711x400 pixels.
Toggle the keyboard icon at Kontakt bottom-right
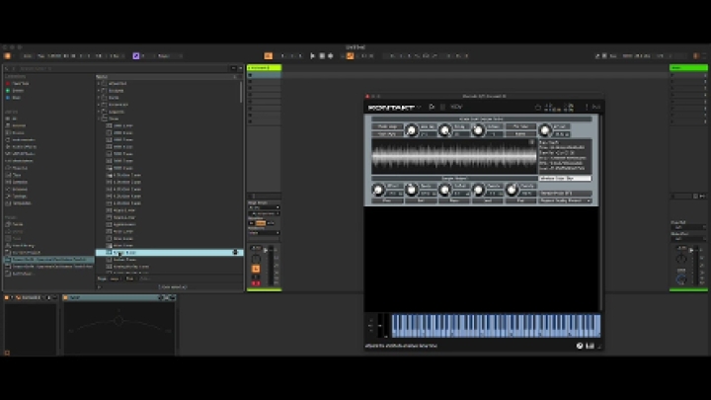(590, 346)
